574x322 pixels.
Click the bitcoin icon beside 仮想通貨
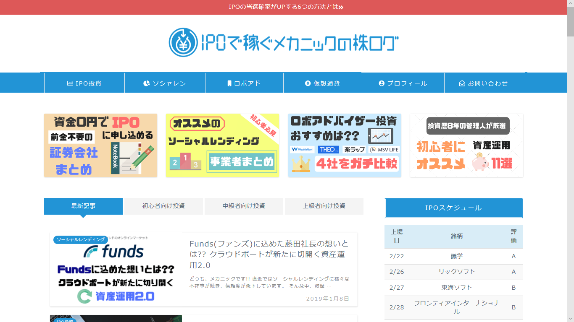308,83
